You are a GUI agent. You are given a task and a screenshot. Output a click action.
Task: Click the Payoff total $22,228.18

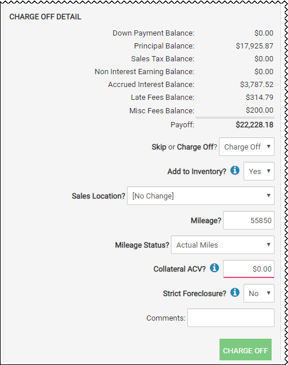coord(255,125)
